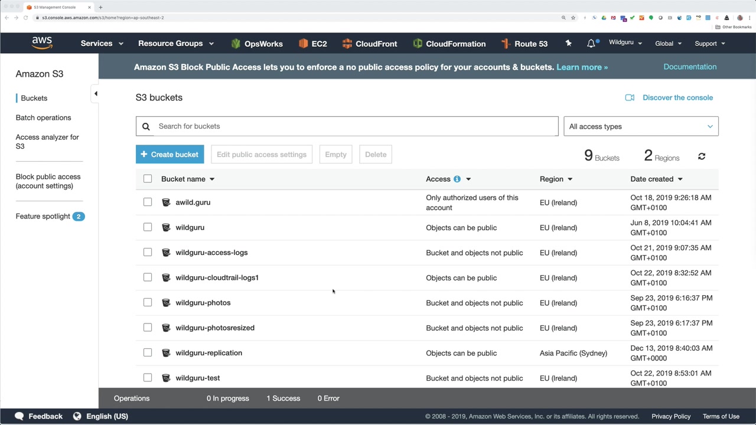Viewport: 756px width, 425px height.
Task: Open the Wildguru account dropdown
Action: [625, 43]
